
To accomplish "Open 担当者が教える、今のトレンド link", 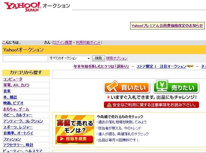I will click(120, 128).
